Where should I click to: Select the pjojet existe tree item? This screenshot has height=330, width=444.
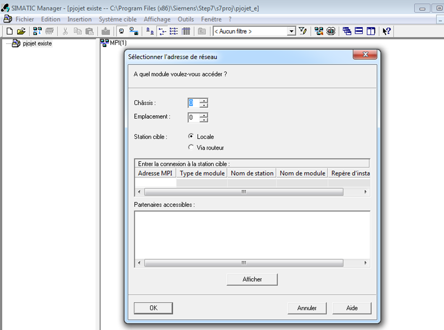point(37,43)
